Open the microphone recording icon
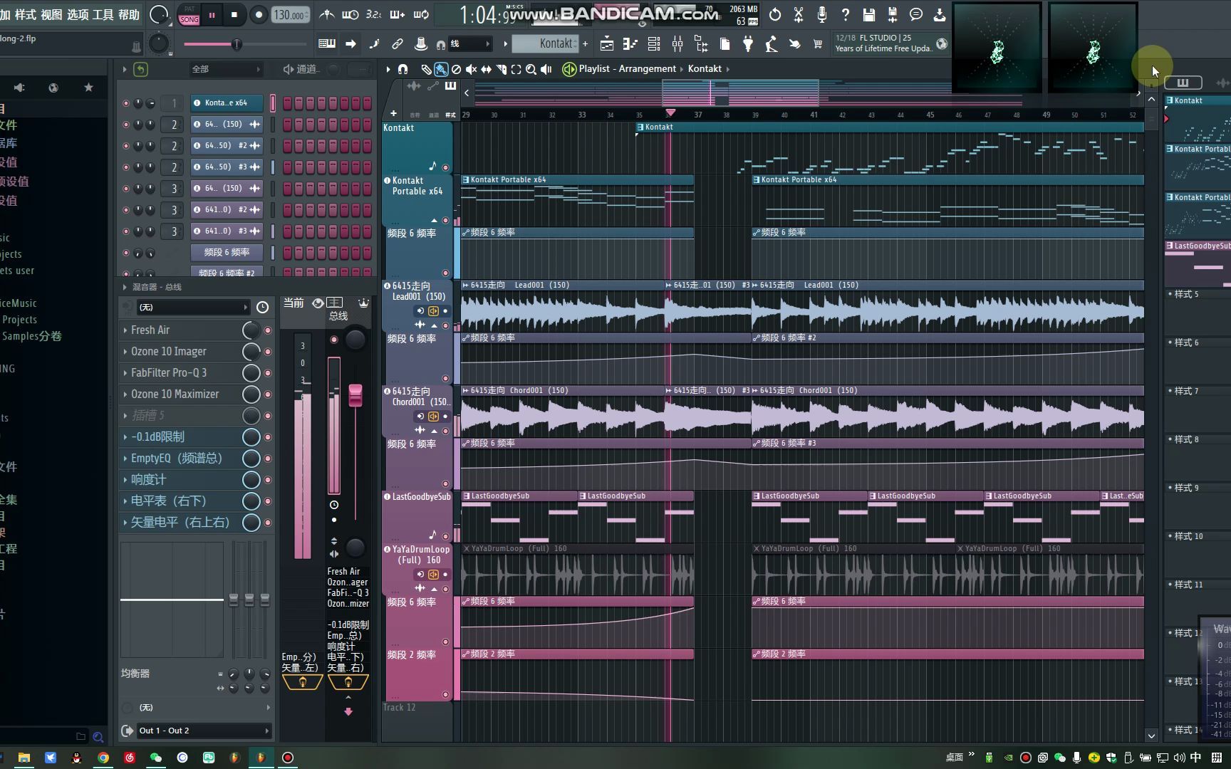This screenshot has width=1231, height=769. coord(821,14)
